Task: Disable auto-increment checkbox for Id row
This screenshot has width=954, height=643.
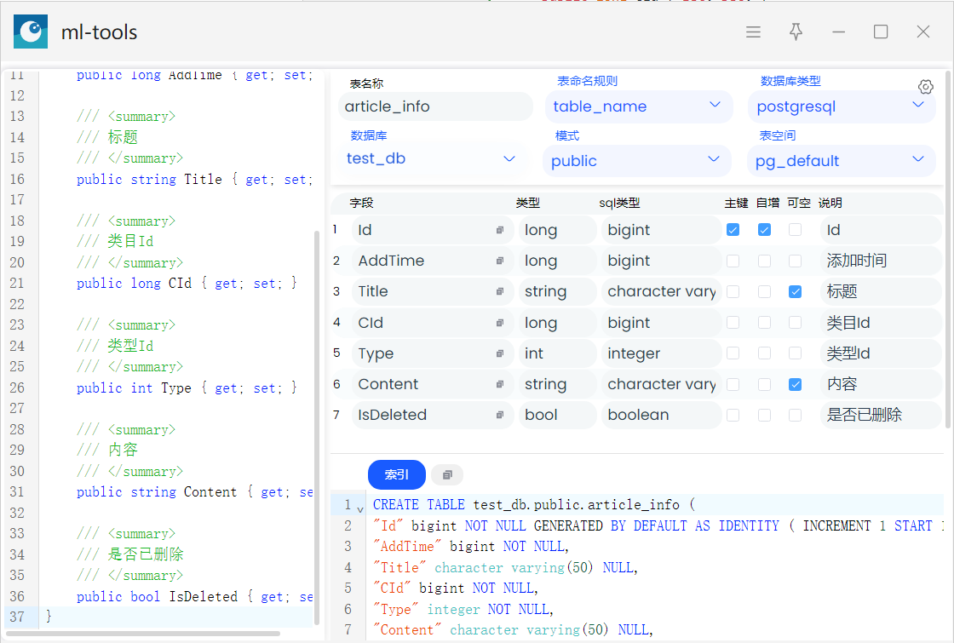Action: pos(764,230)
